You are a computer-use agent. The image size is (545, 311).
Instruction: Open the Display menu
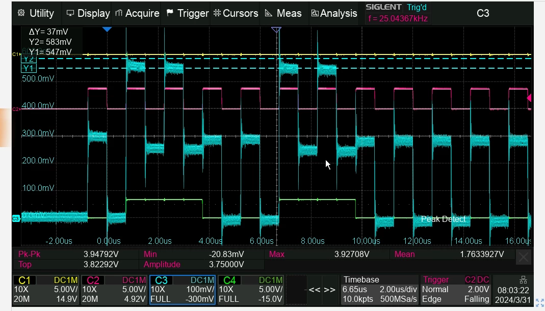pos(88,13)
